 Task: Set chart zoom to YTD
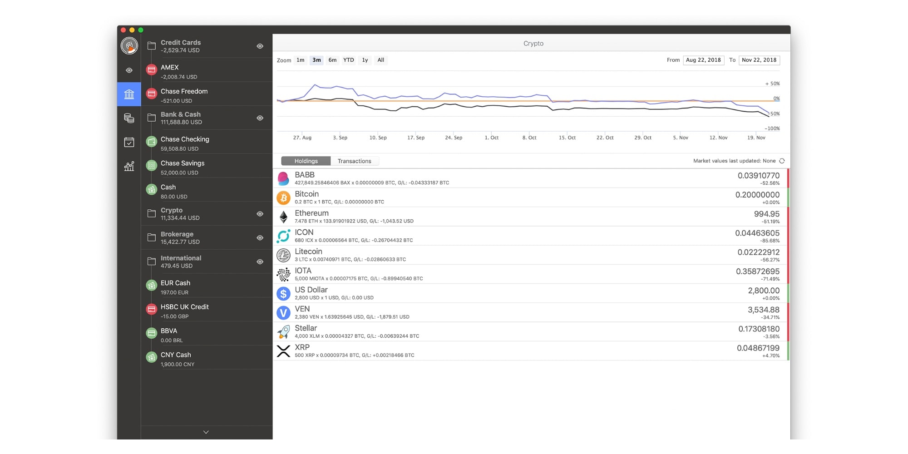[348, 60]
